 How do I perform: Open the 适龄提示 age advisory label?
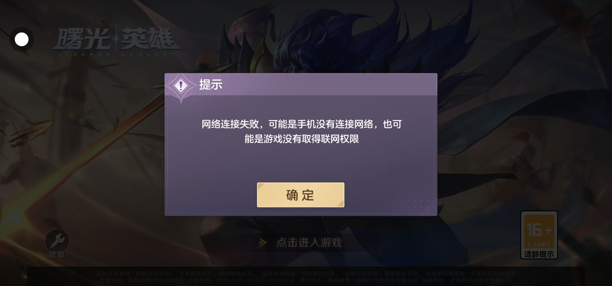[x=539, y=254]
